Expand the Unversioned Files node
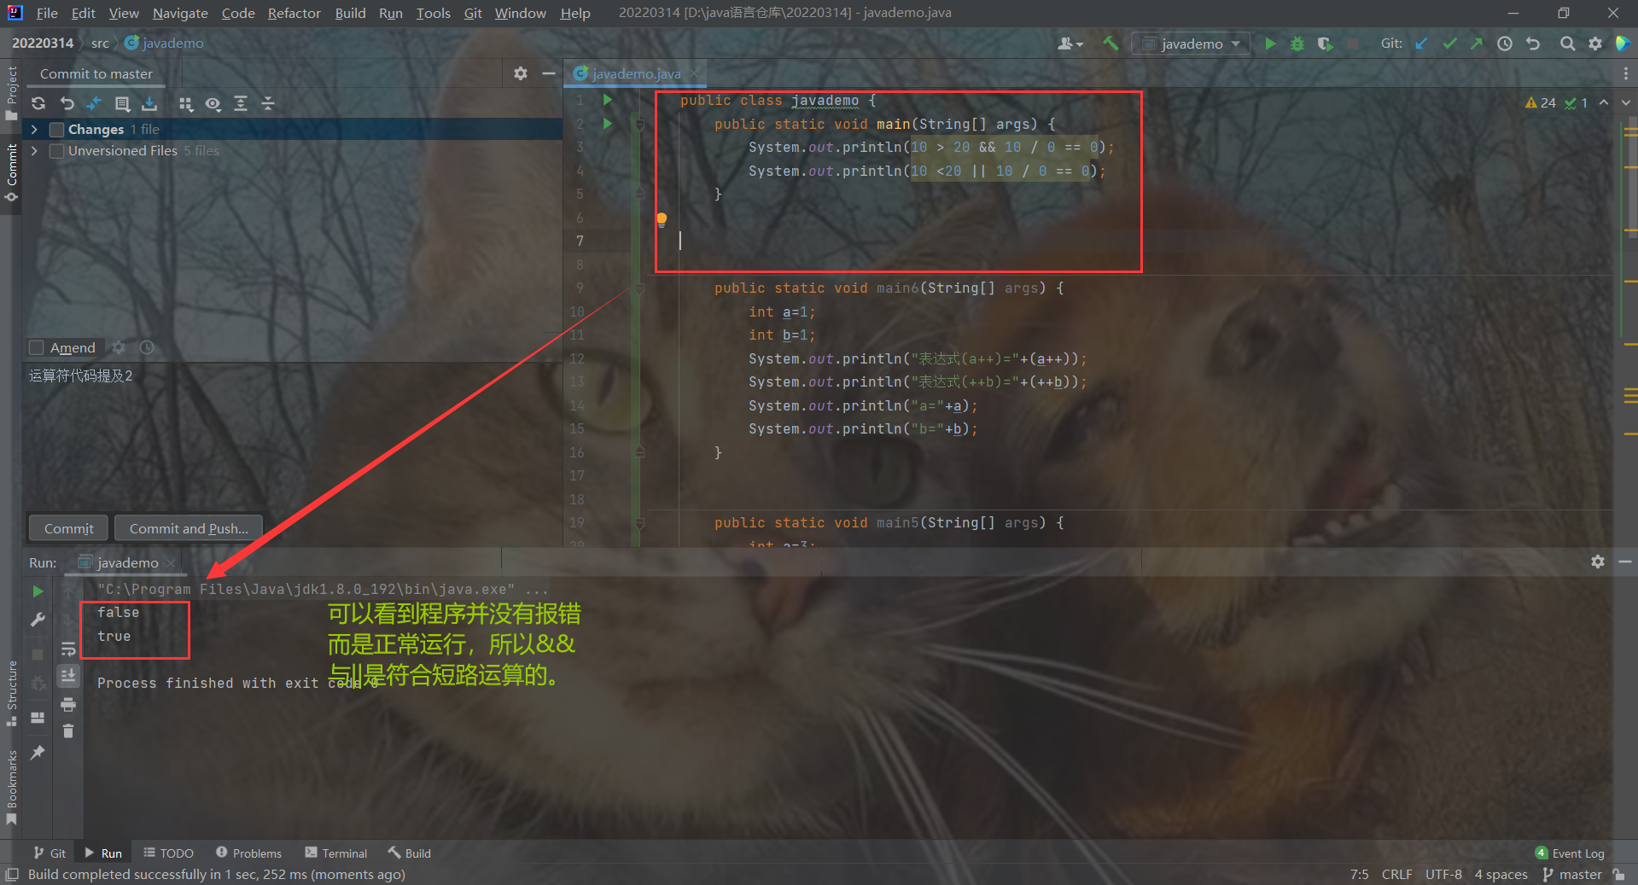Image resolution: width=1638 pixels, height=885 pixels. (34, 151)
